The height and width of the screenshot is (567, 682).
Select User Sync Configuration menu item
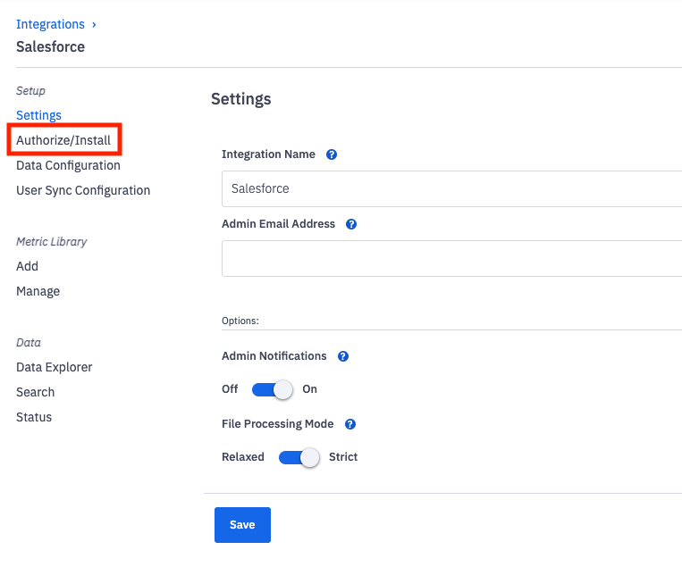(83, 190)
